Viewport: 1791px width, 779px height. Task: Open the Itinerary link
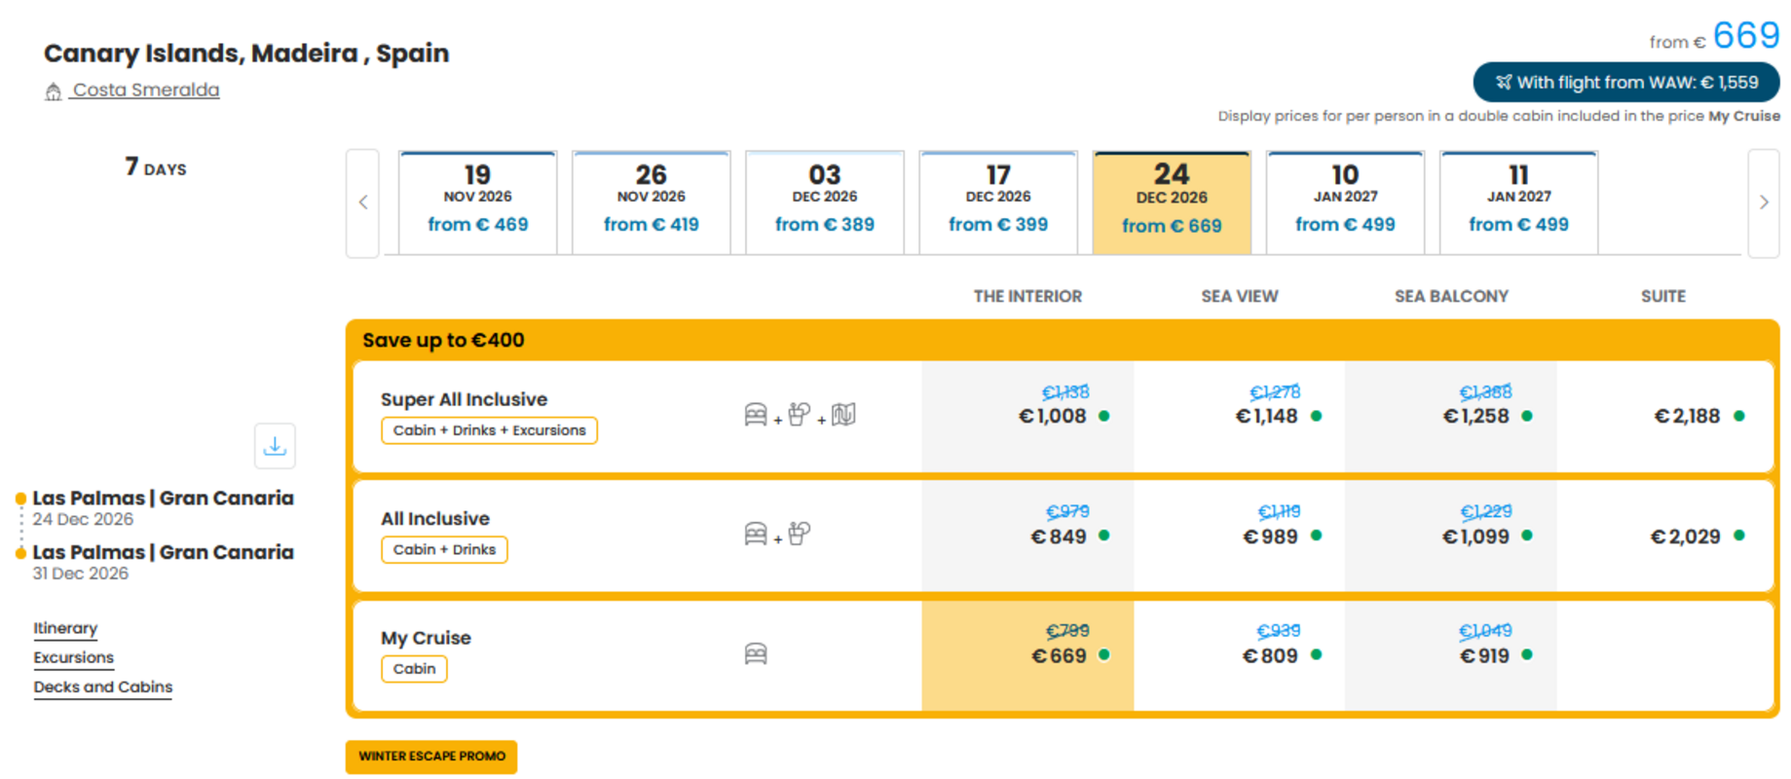[x=65, y=628]
